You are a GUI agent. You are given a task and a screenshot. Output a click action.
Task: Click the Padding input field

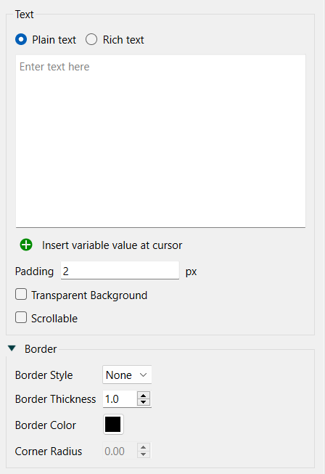(120, 271)
